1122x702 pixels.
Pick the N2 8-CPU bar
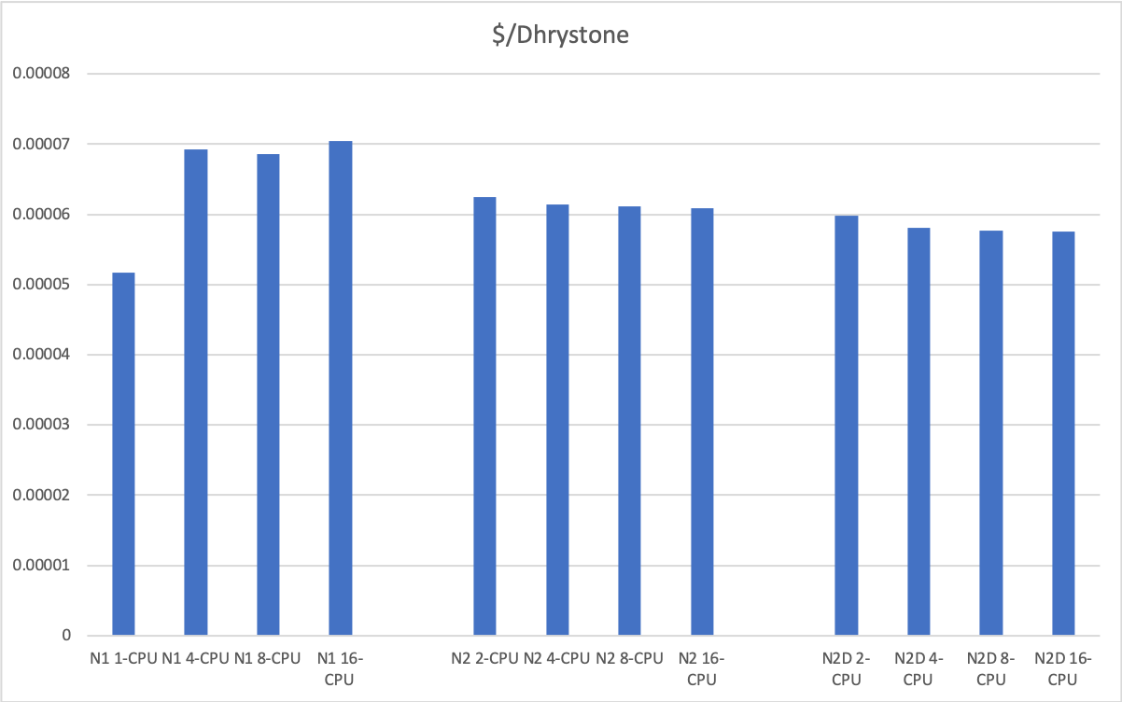click(x=629, y=421)
